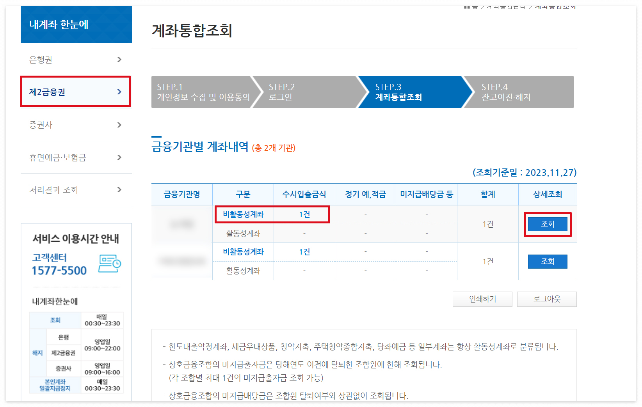Click the home icon in the breadcrumb
This screenshot has width=642, height=407.
[467, 6]
